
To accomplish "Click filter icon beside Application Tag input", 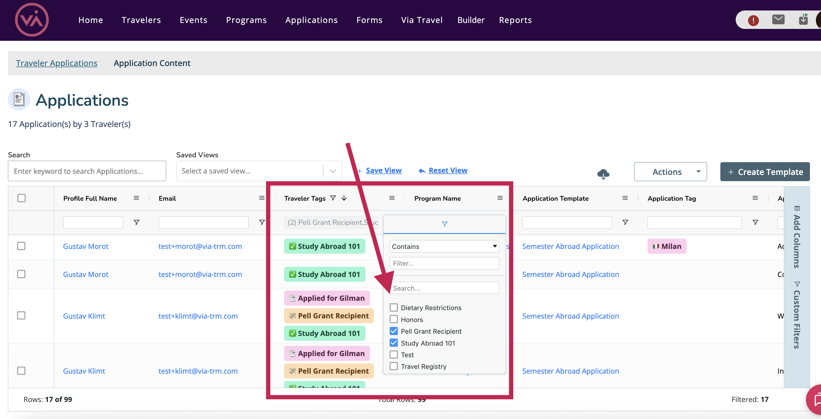I will [x=755, y=222].
